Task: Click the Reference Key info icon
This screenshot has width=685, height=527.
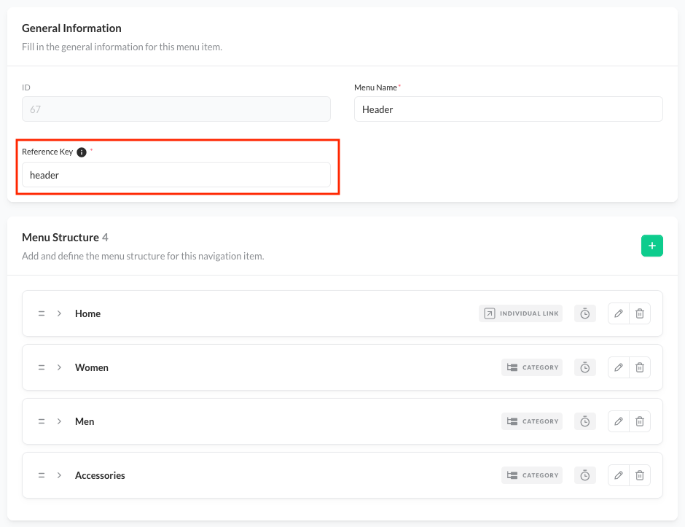Action: coord(82,152)
